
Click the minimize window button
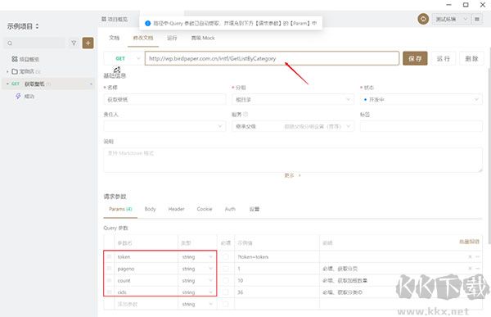click(448, 5)
